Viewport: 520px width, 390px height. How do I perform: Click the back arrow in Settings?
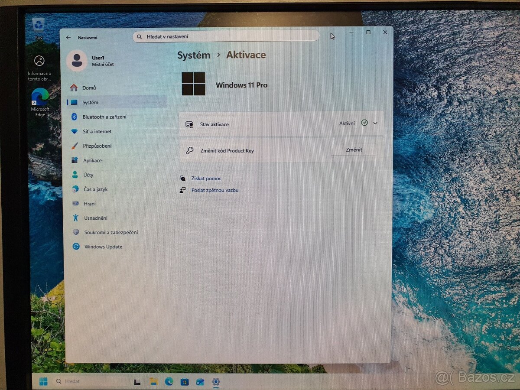(x=68, y=37)
